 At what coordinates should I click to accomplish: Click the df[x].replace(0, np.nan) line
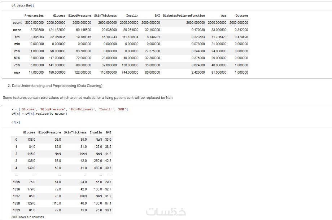[x=39, y=114]
